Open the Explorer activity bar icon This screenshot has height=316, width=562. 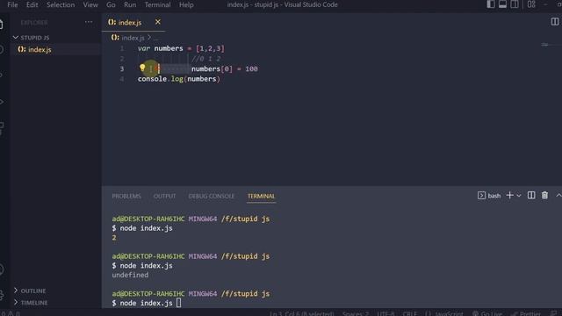2,24
